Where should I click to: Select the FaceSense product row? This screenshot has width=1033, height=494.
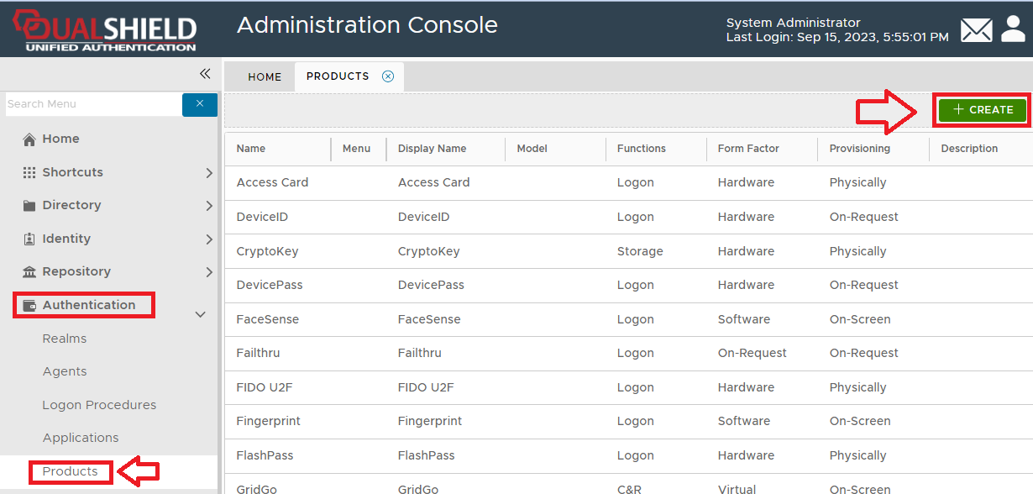(x=267, y=319)
